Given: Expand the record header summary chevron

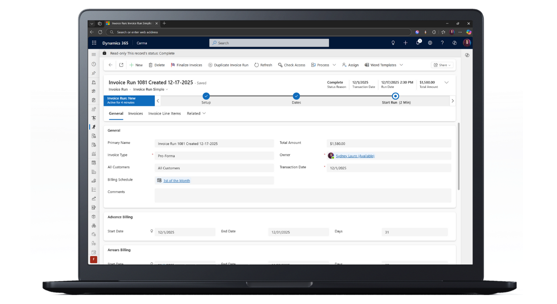Looking at the screenshot, I should click(446, 82).
